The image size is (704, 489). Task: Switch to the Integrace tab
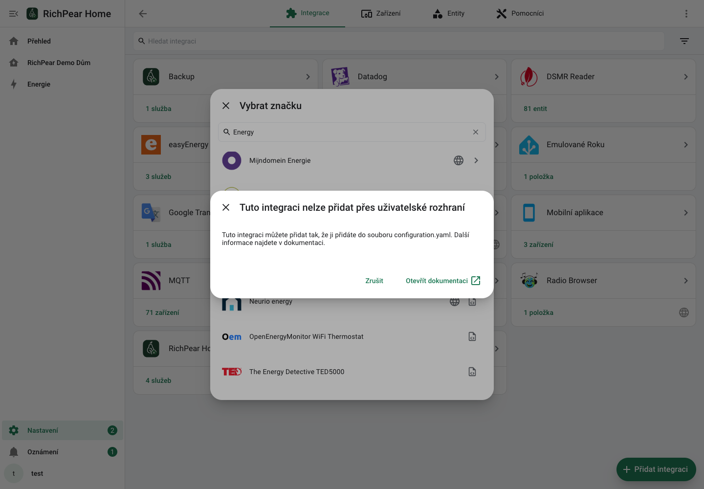308,13
